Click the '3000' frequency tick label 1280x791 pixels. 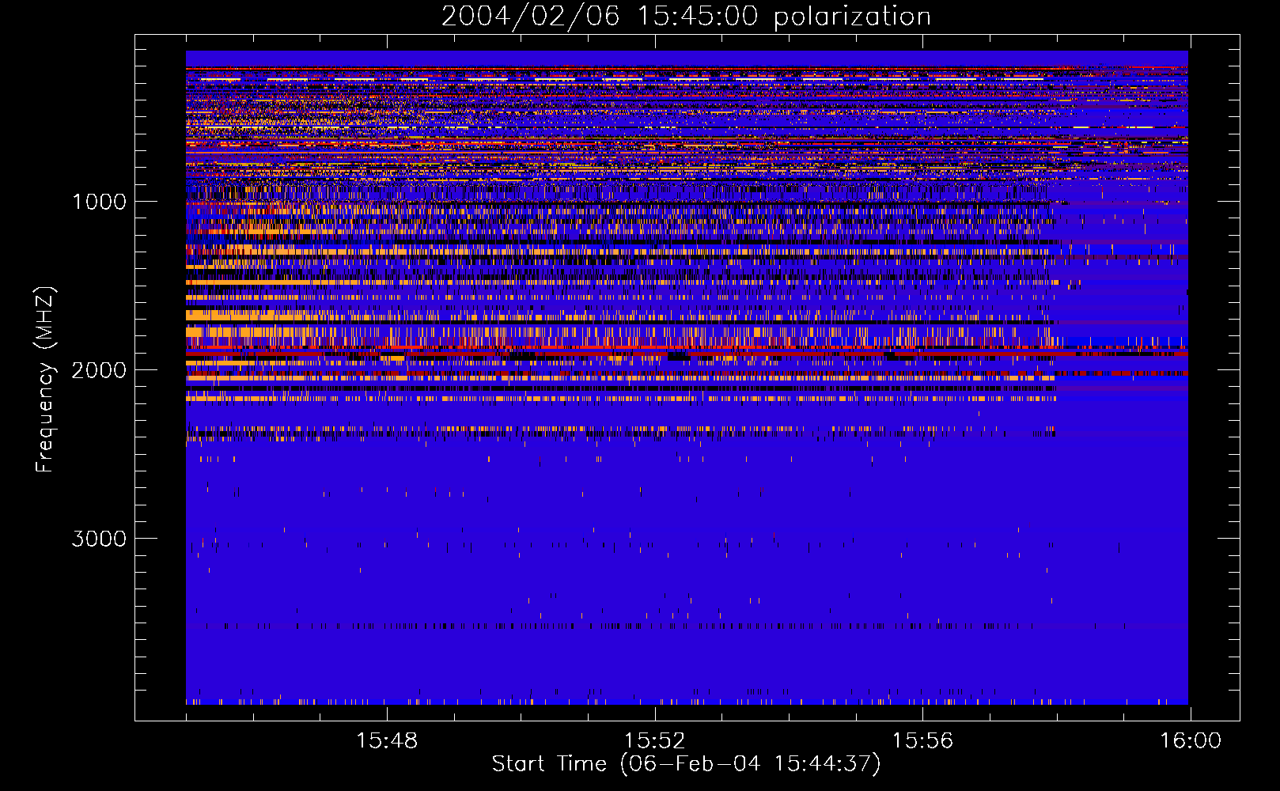click(x=99, y=539)
